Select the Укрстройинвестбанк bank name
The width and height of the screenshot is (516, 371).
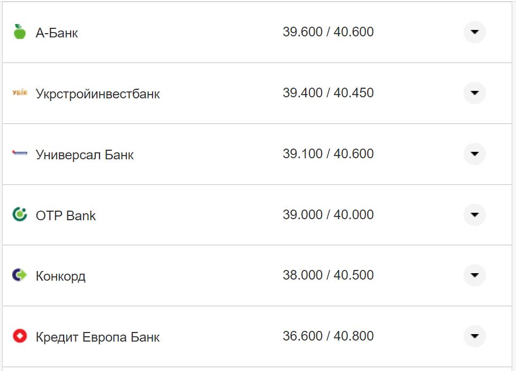[98, 94]
